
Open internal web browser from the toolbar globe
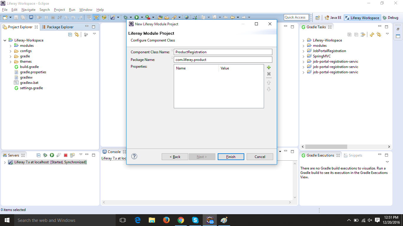186,17
